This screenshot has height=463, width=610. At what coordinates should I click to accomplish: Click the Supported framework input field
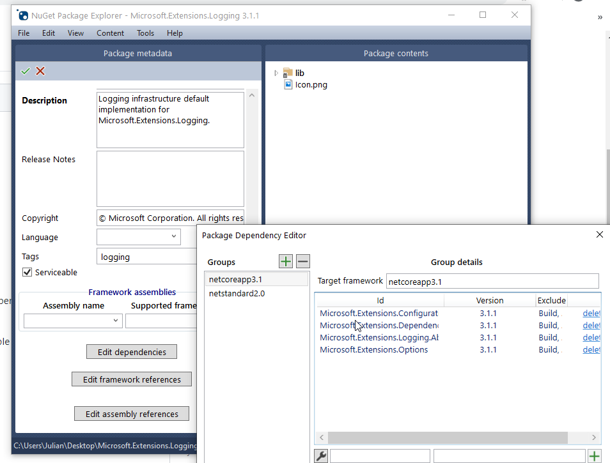pyautogui.click(x=161, y=321)
